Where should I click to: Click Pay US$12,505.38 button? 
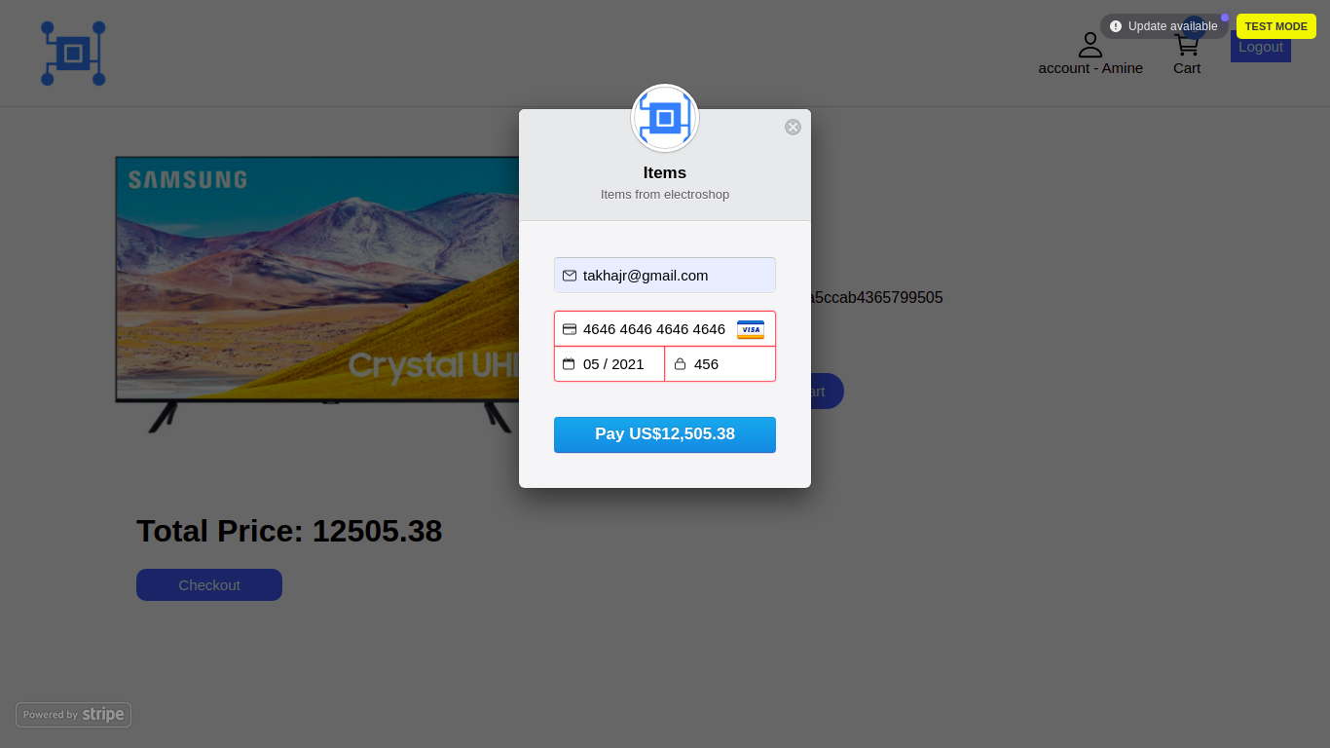(665, 434)
